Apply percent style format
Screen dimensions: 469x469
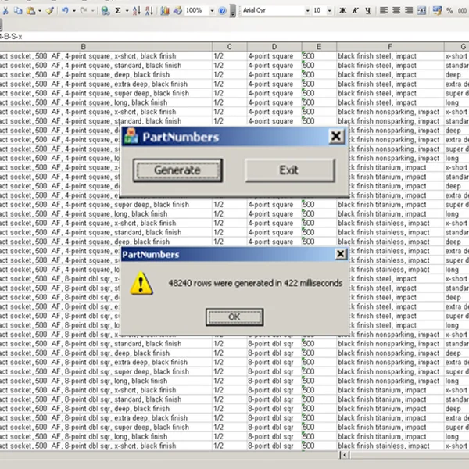(x=449, y=11)
